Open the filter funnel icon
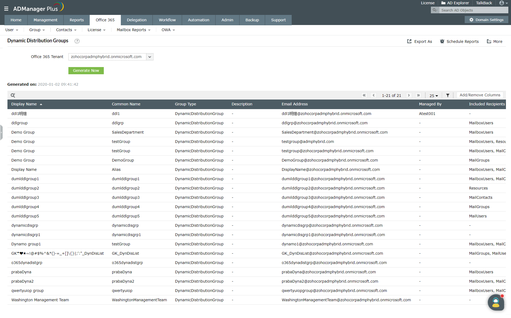This screenshot has height=318, width=511. pyautogui.click(x=448, y=95)
